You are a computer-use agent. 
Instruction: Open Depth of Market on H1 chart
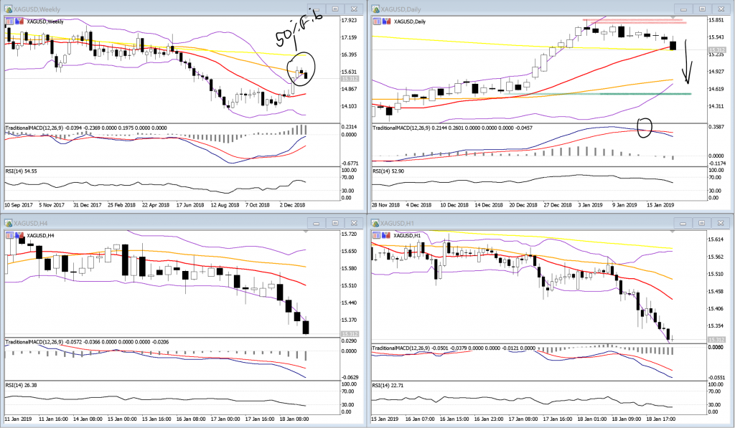[386, 235]
